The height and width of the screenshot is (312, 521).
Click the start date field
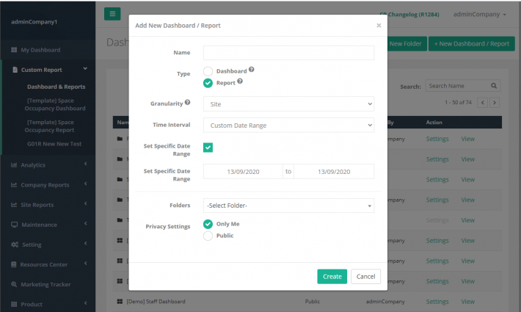243,172
